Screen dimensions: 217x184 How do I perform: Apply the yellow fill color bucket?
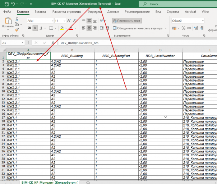click(x=62, y=28)
